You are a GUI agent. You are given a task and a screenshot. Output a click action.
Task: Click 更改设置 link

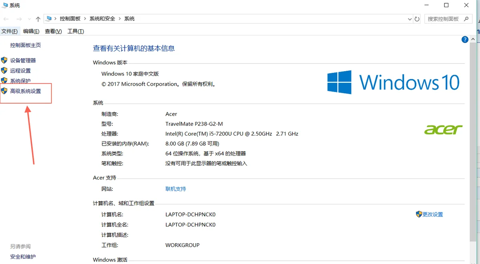(x=433, y=214)
